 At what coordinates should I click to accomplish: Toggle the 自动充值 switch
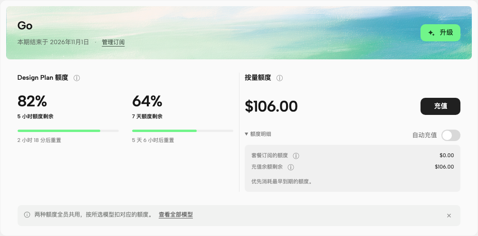[x=451, y=135]
